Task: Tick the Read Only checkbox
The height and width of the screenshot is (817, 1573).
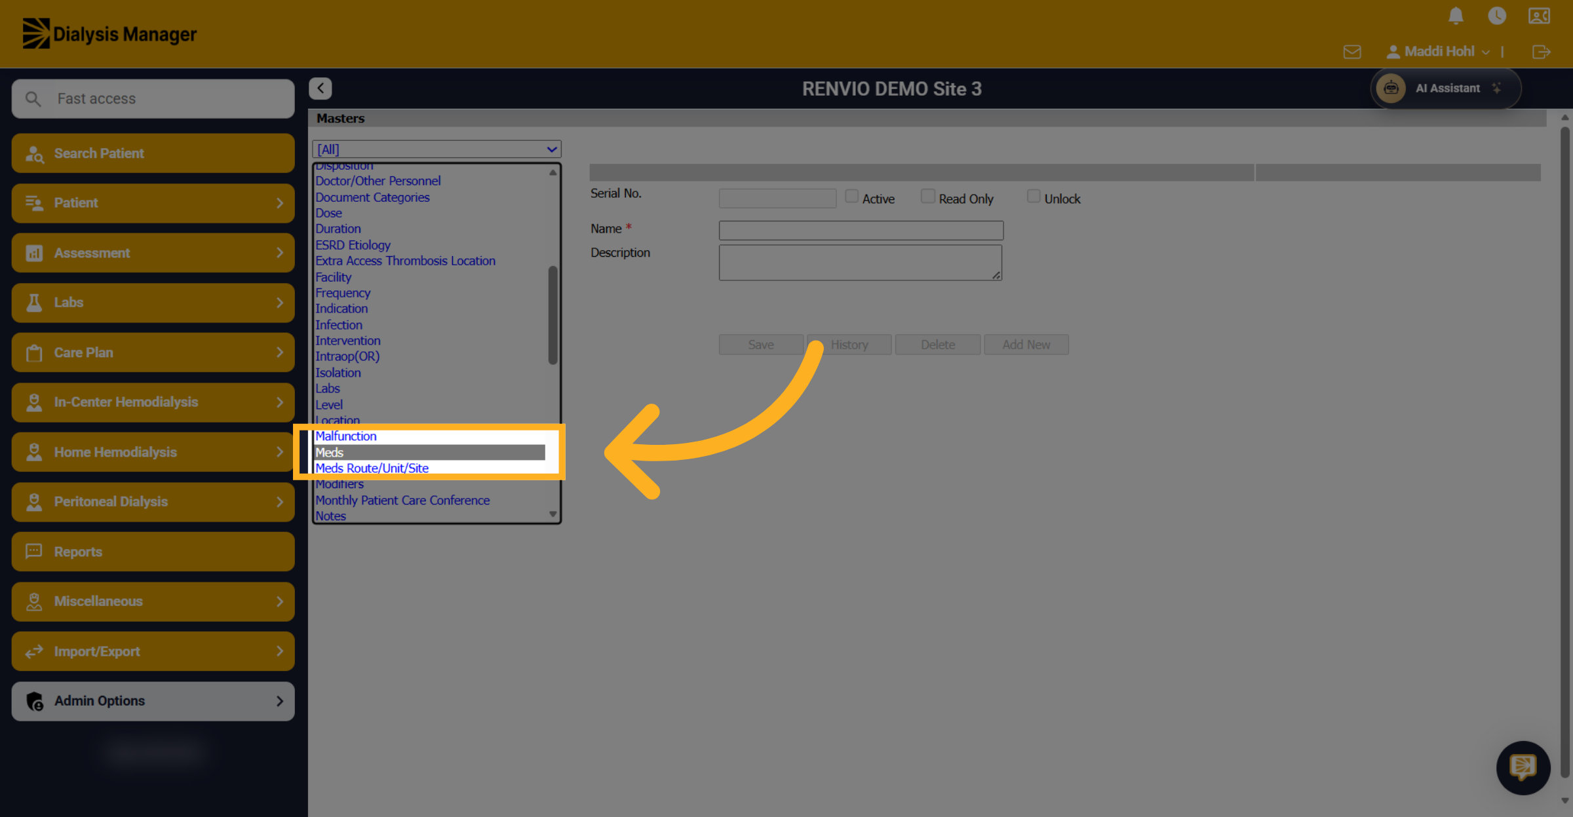Action: [x=927, y=196]
